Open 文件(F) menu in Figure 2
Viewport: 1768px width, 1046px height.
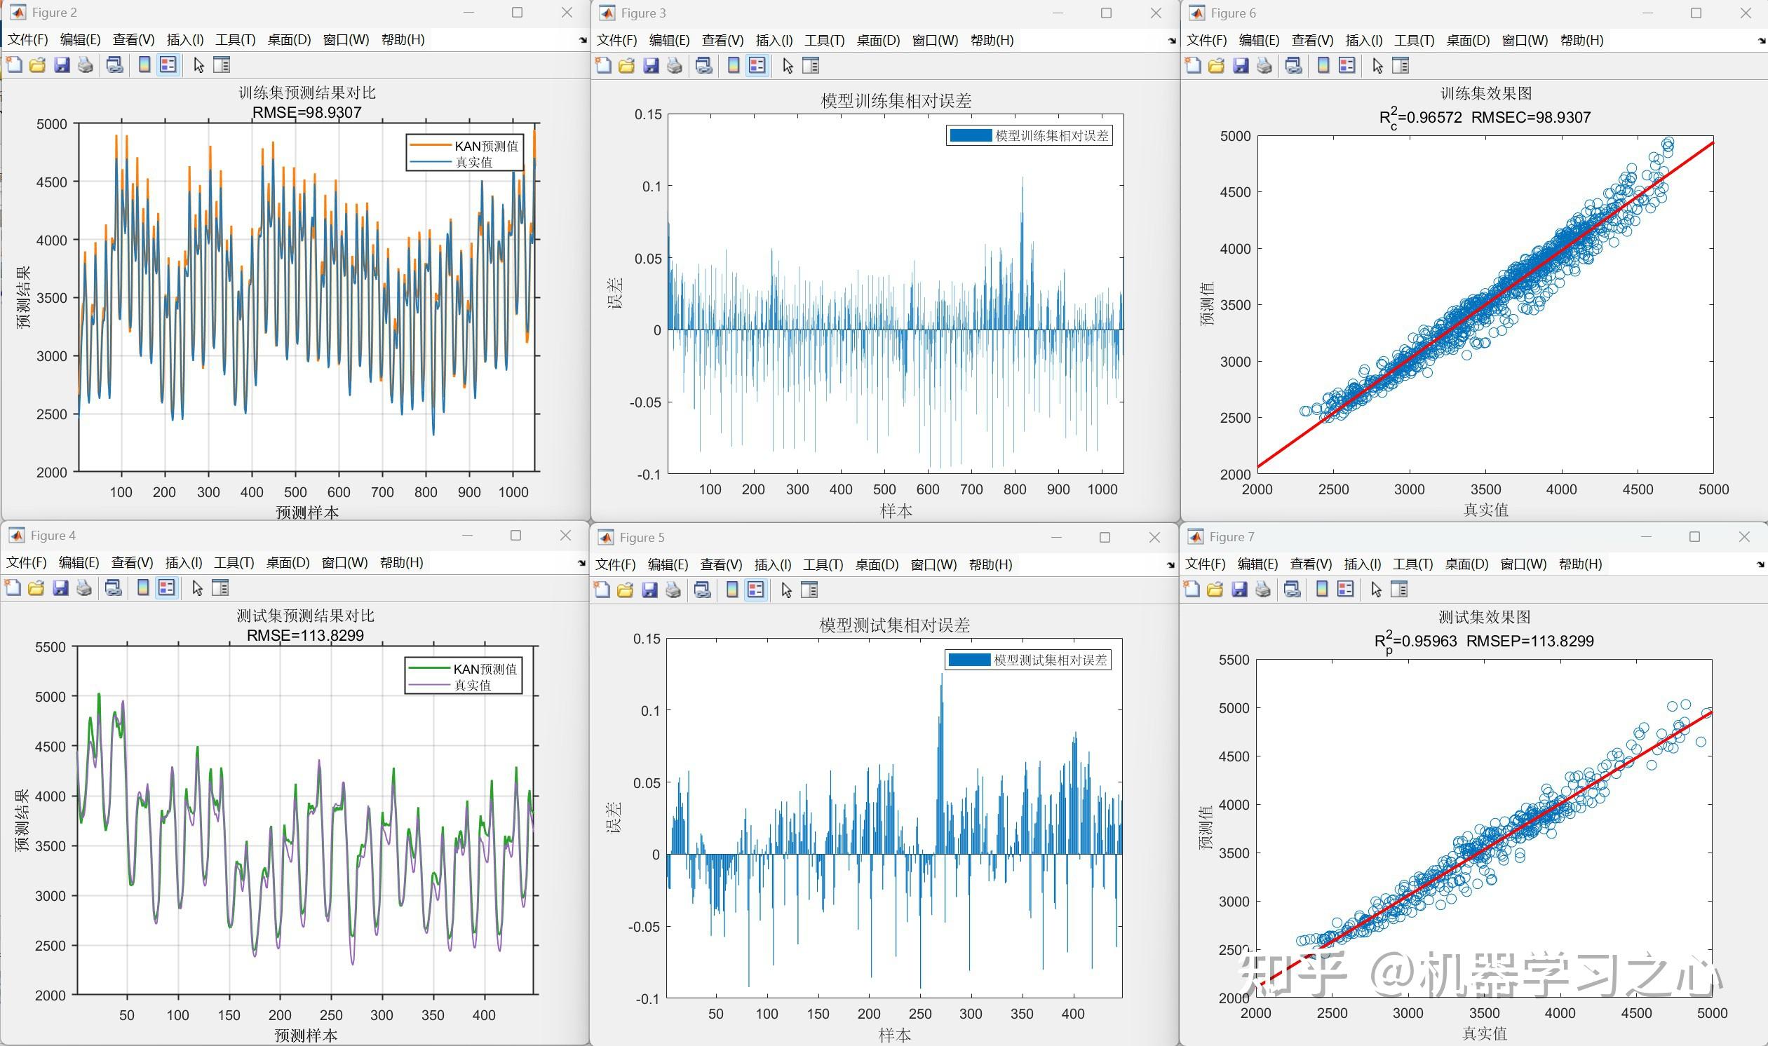(27, 39)
